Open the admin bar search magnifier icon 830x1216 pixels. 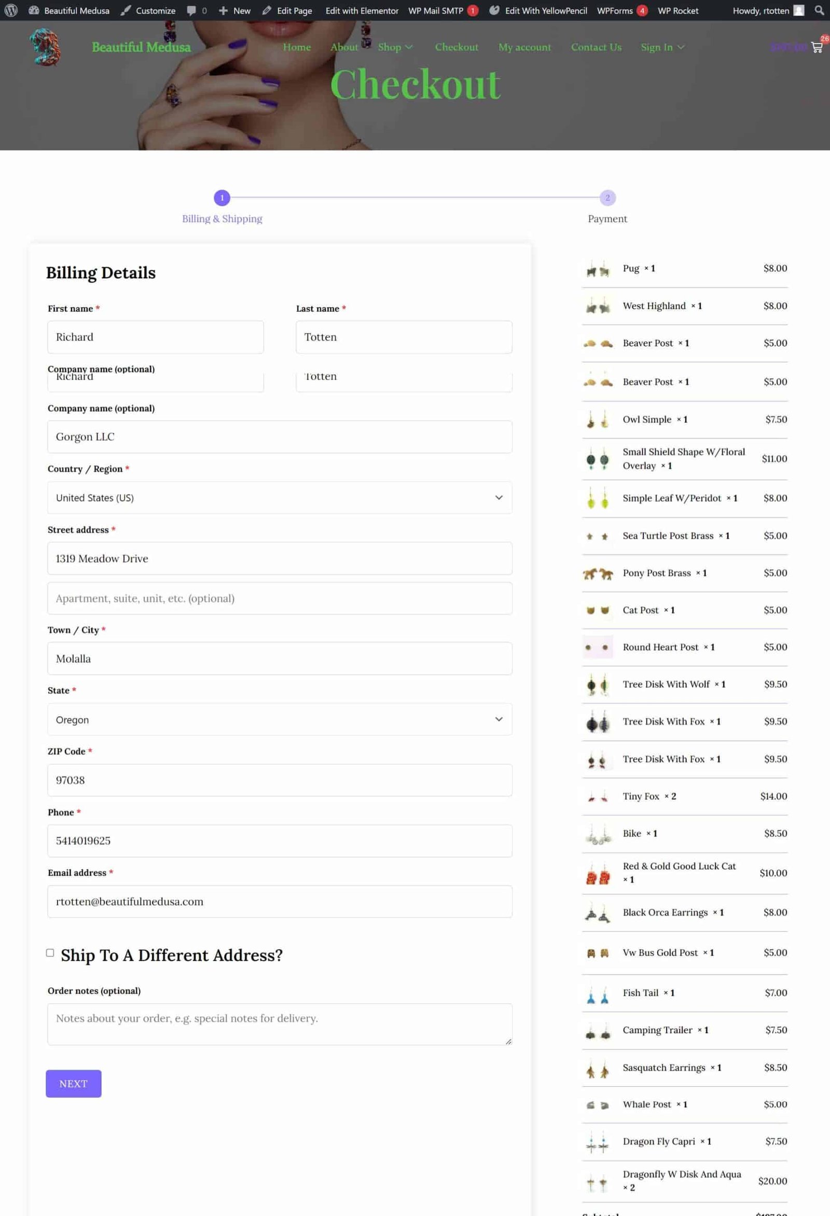click(x=819, y=10)
